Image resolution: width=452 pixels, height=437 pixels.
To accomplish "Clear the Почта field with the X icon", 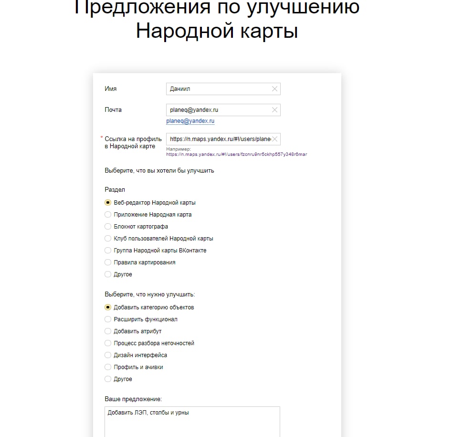I will pos(274,110).
